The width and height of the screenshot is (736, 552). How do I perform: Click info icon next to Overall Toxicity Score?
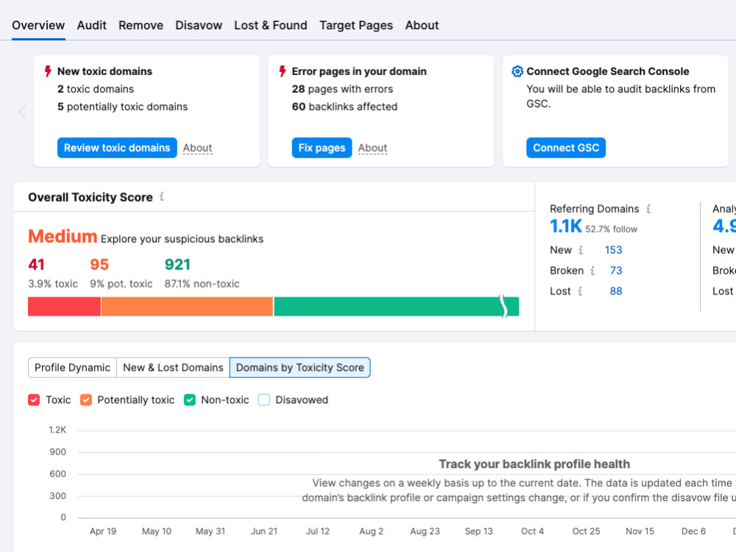[x=161, y=197]
